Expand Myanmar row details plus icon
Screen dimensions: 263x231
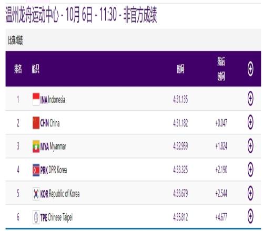[x=250, y=145]
